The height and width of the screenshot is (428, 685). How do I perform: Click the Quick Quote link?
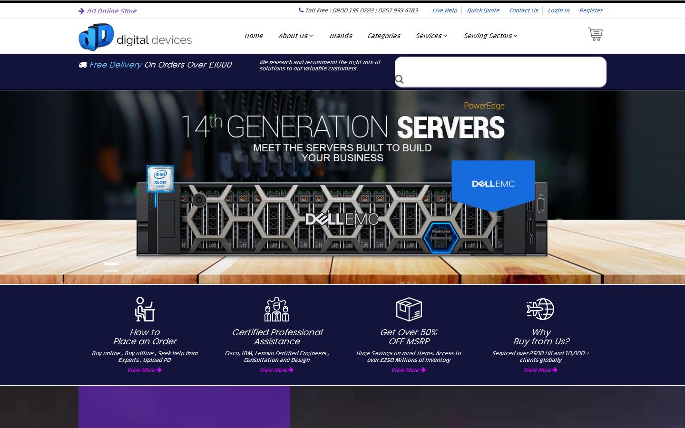tap(483, 10)
